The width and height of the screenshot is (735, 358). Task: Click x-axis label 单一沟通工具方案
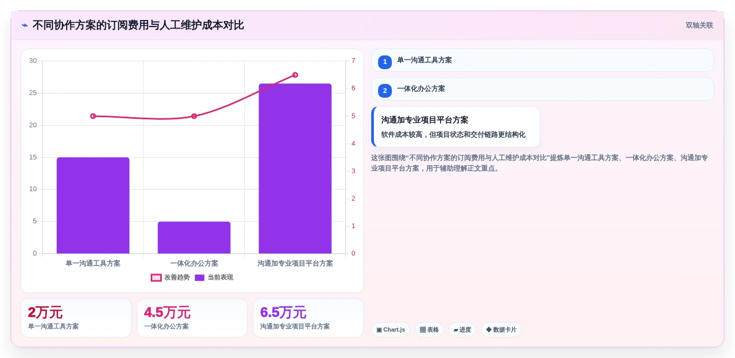coord(93,263)
